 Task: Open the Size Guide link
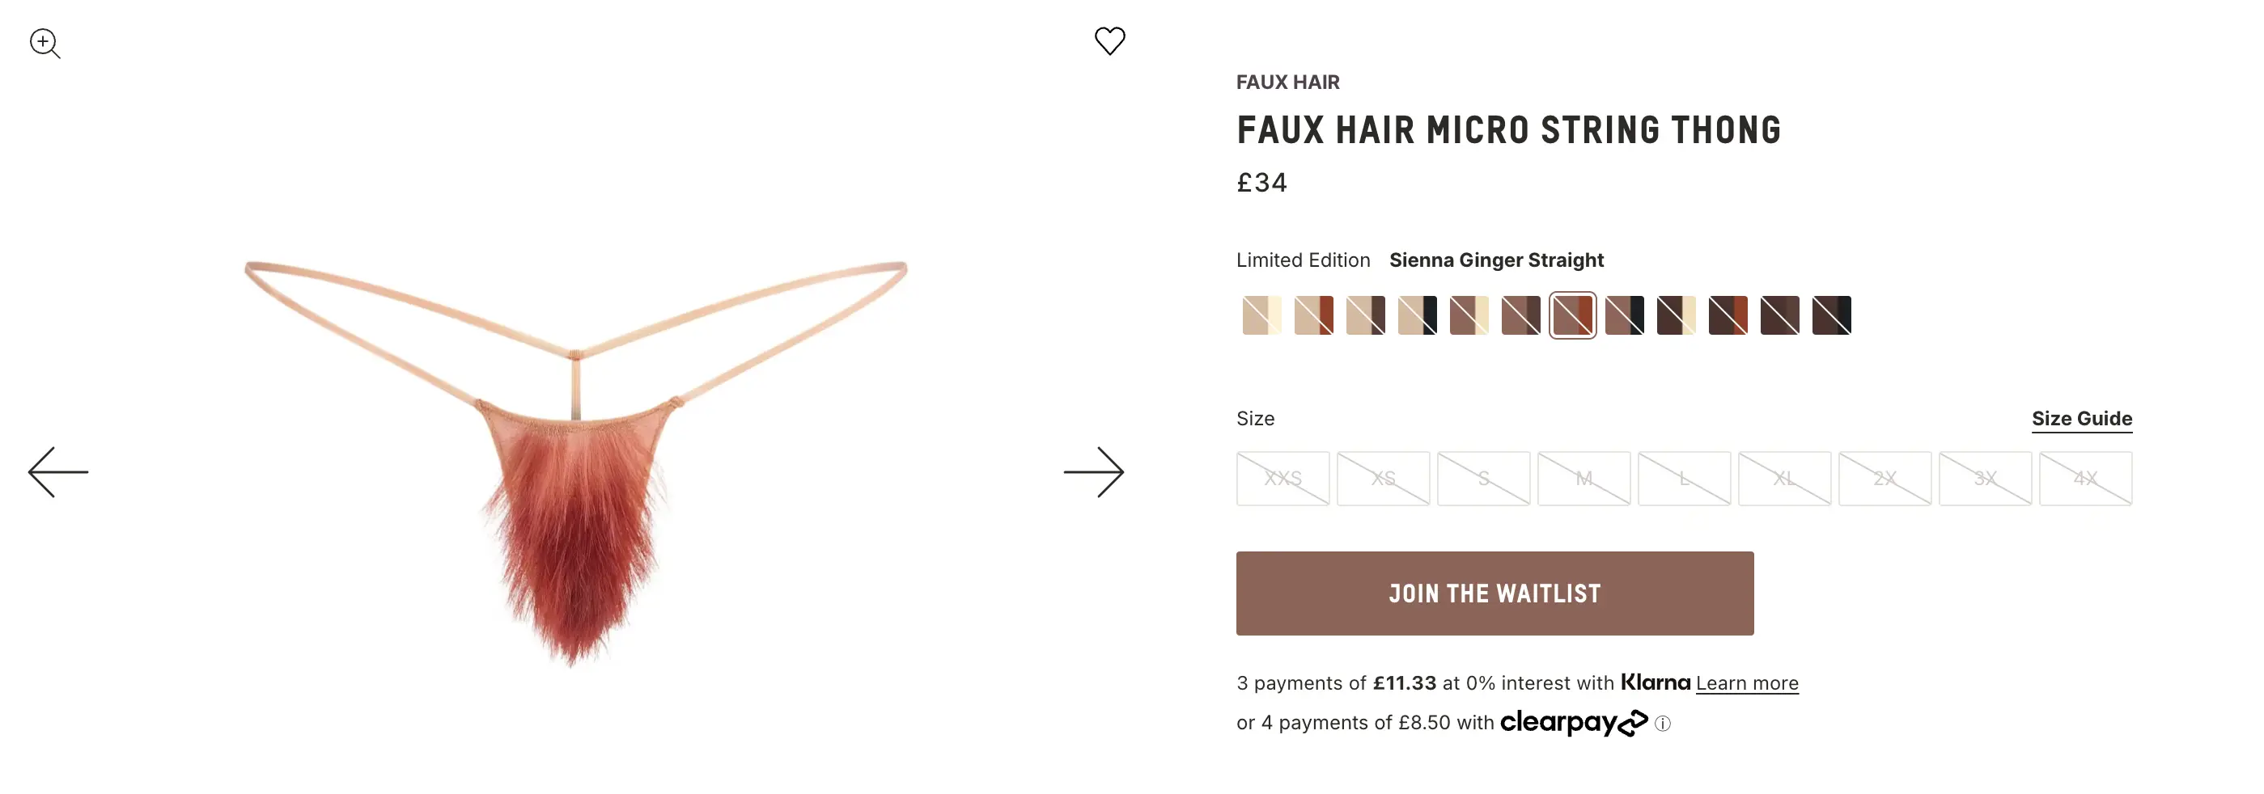[2081, 419]
